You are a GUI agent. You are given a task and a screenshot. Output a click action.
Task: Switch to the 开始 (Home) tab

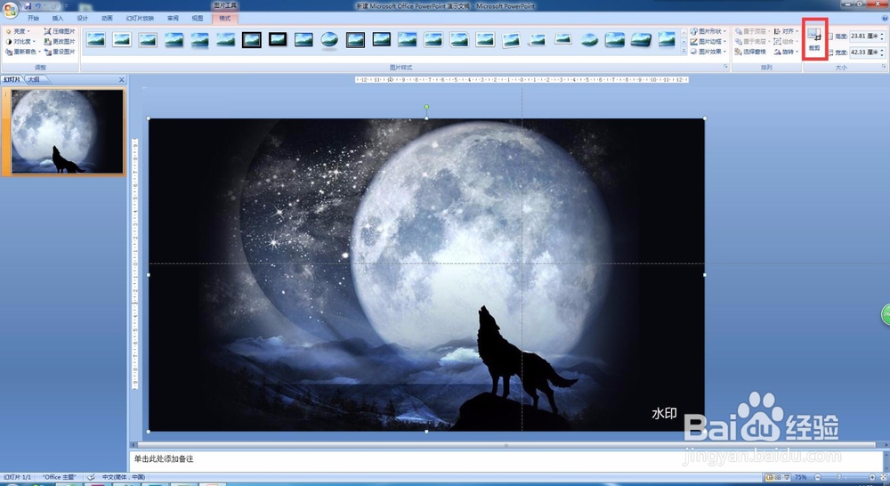34,18
